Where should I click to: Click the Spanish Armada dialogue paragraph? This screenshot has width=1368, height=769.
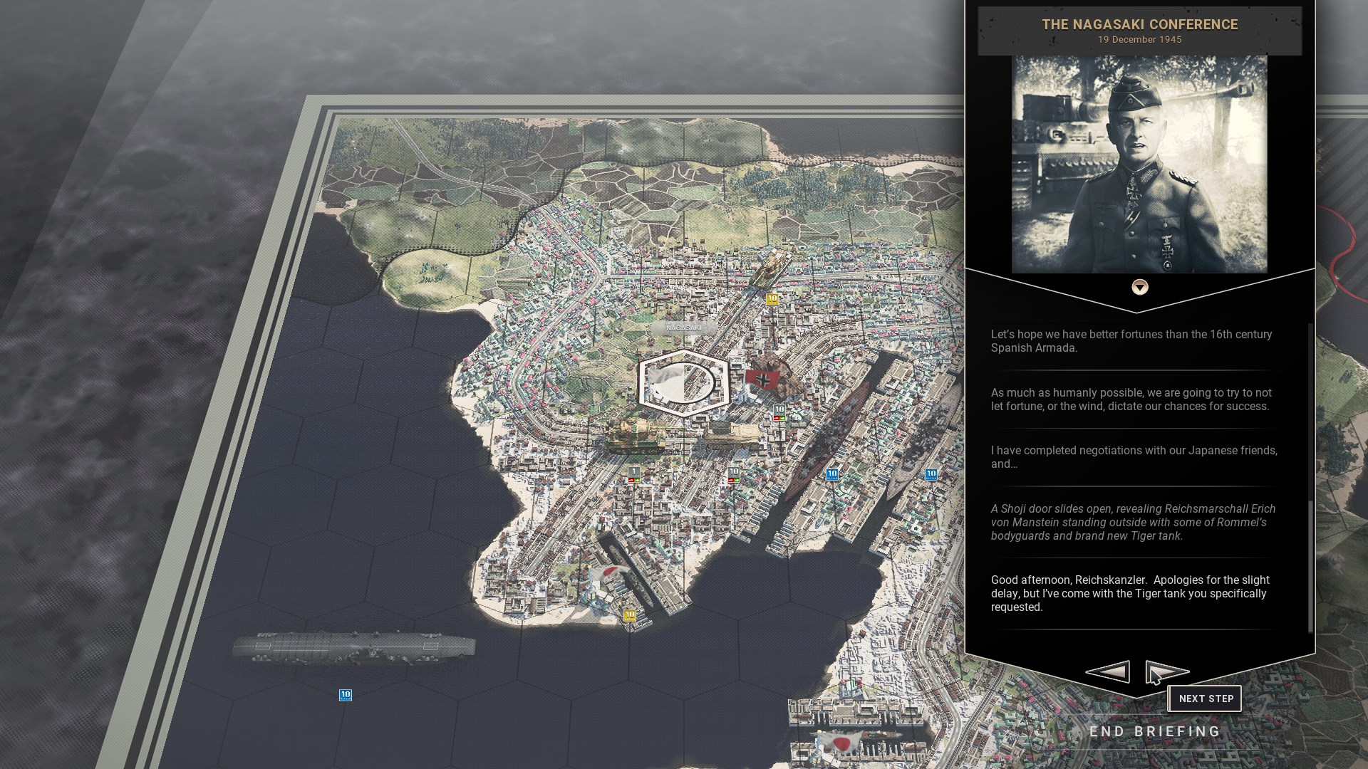point(1134,341)
